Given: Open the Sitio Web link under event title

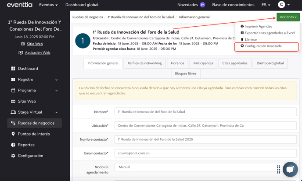Looking at the screenshot, I should 35,44.
